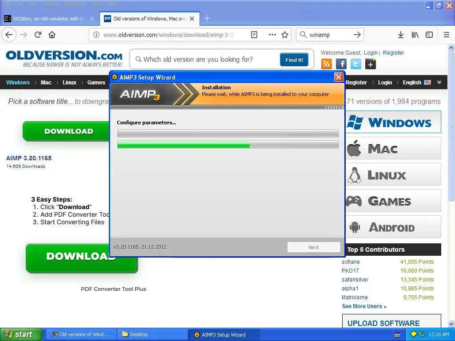Open the library bookshelf icon
Screen dimensions: 455x341
(x=415, y=35)
